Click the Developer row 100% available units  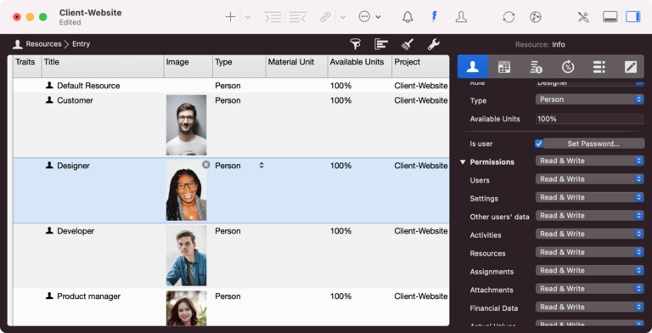pos(340,231)
